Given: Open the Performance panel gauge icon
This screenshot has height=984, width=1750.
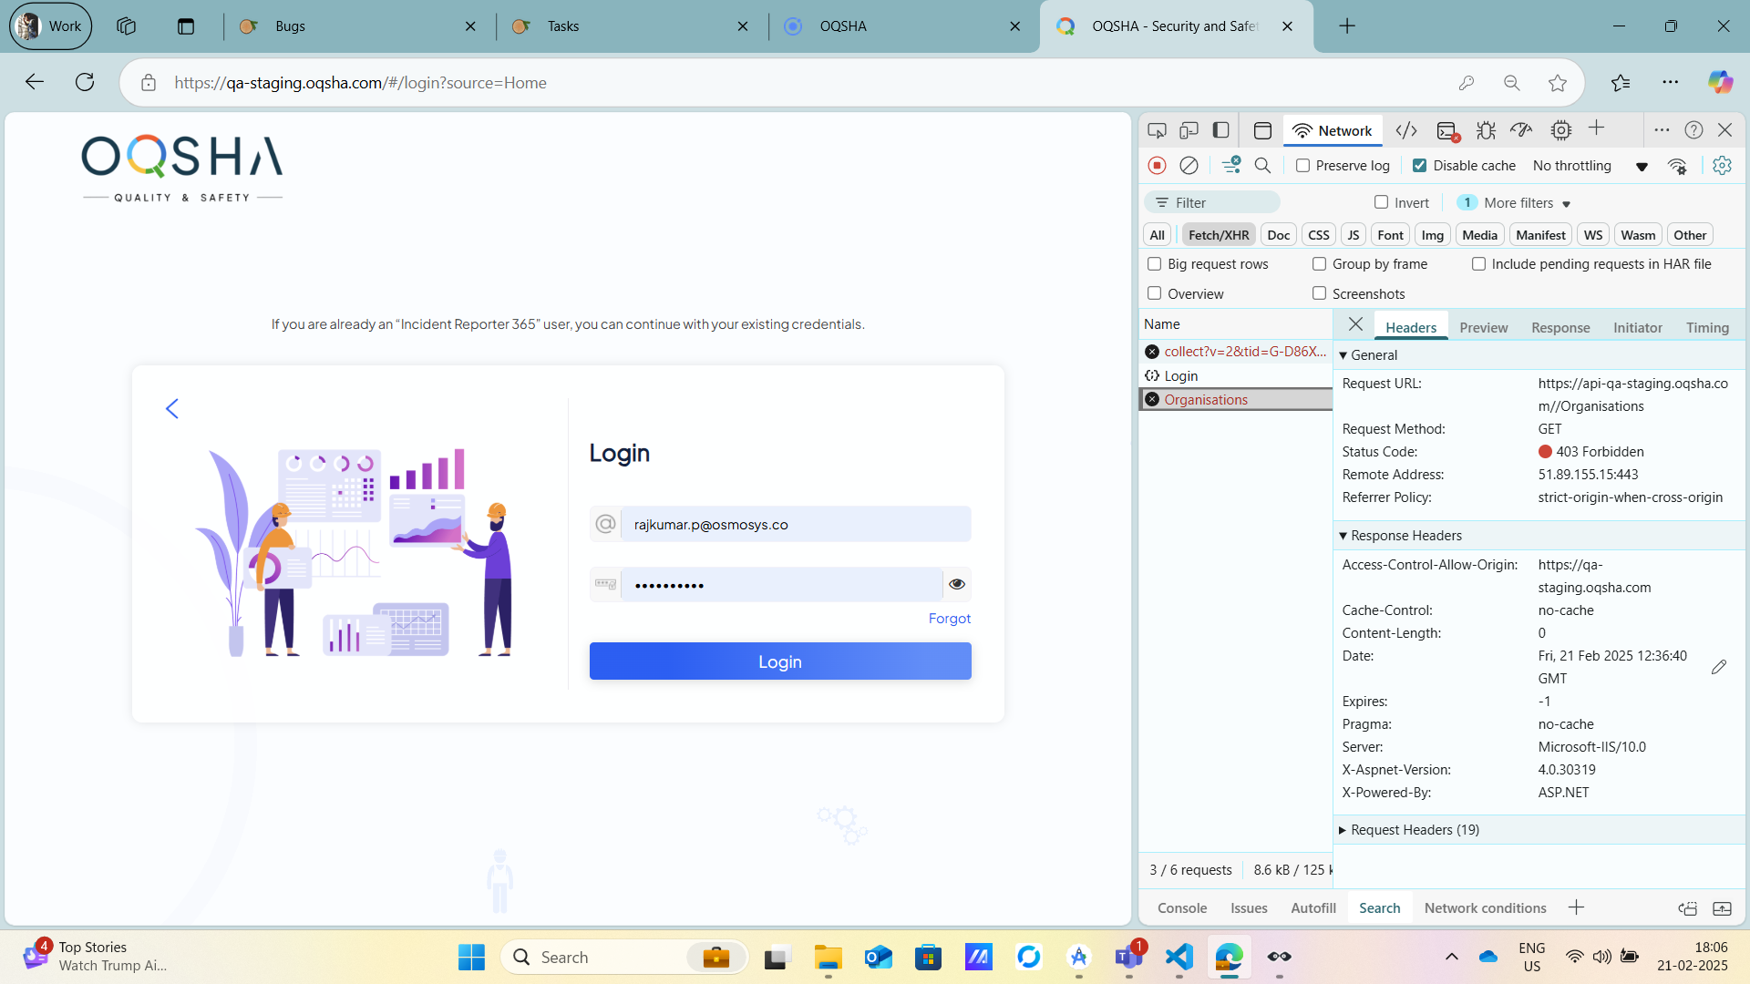Looking at the screenshot, I should point(1521,130).
